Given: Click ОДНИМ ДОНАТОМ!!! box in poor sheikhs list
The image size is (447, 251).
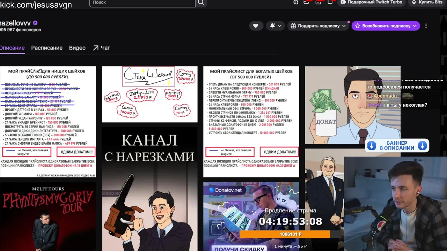Looking at the screenshot, I should pos(76,152).
